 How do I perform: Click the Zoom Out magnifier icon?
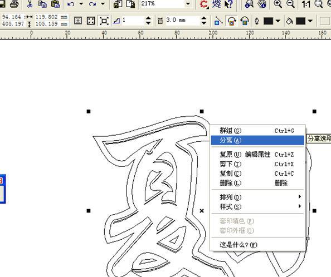[291, 4]
